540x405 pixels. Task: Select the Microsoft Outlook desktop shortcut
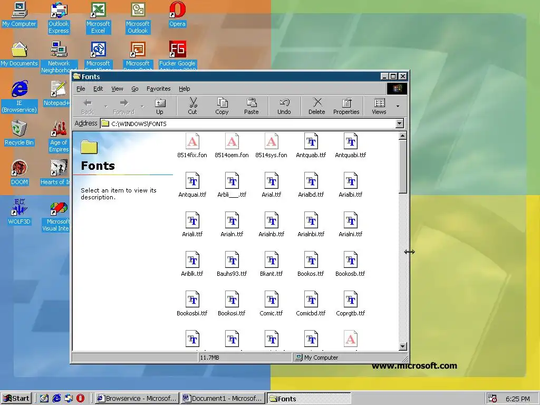tap(138, 18)
